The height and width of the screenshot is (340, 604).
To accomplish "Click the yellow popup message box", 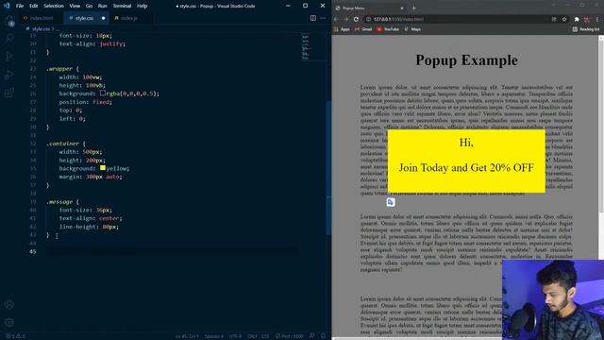I will (466, 161).
